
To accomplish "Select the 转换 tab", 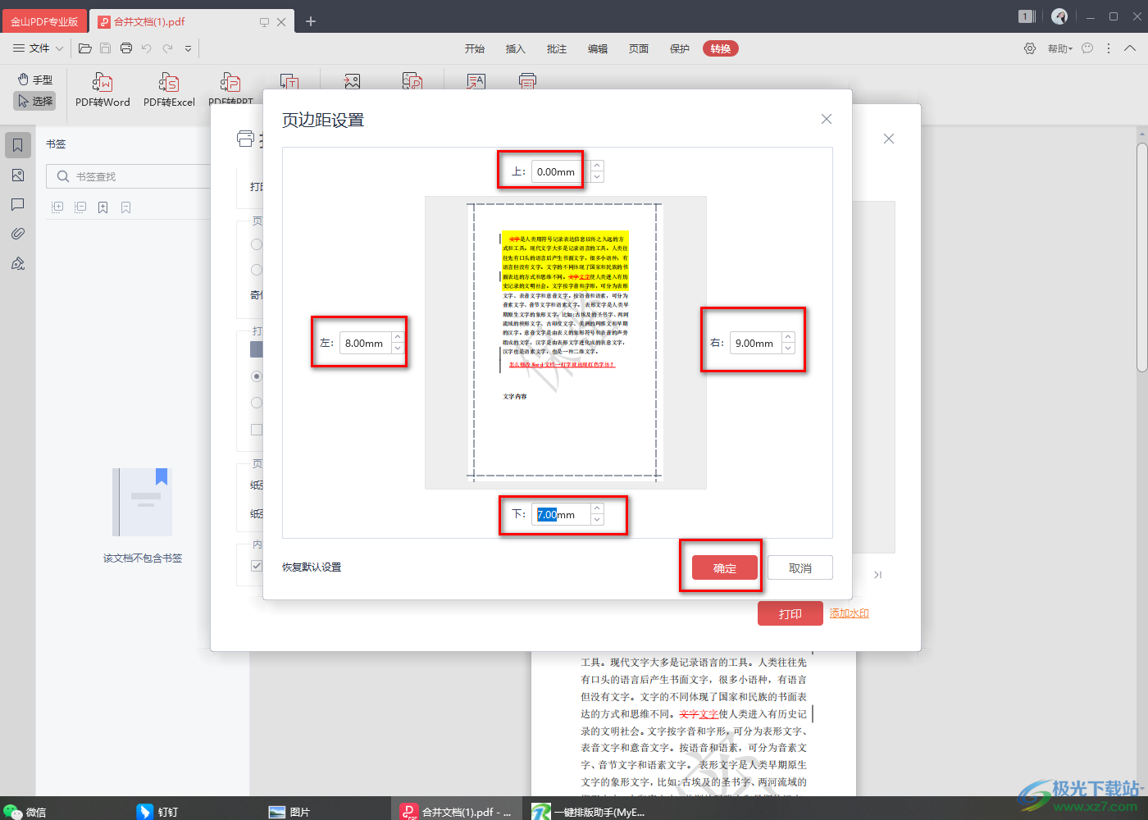I will click(x=721, y=48).
